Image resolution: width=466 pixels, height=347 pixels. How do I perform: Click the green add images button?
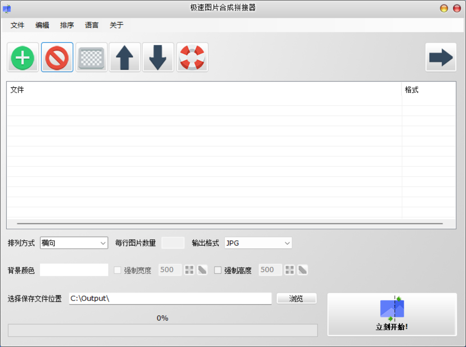pyautogui.click(x=23, y=57)
